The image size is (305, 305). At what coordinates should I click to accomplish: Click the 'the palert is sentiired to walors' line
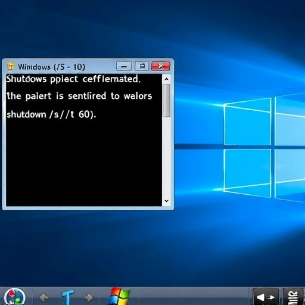tap(79, 96)
